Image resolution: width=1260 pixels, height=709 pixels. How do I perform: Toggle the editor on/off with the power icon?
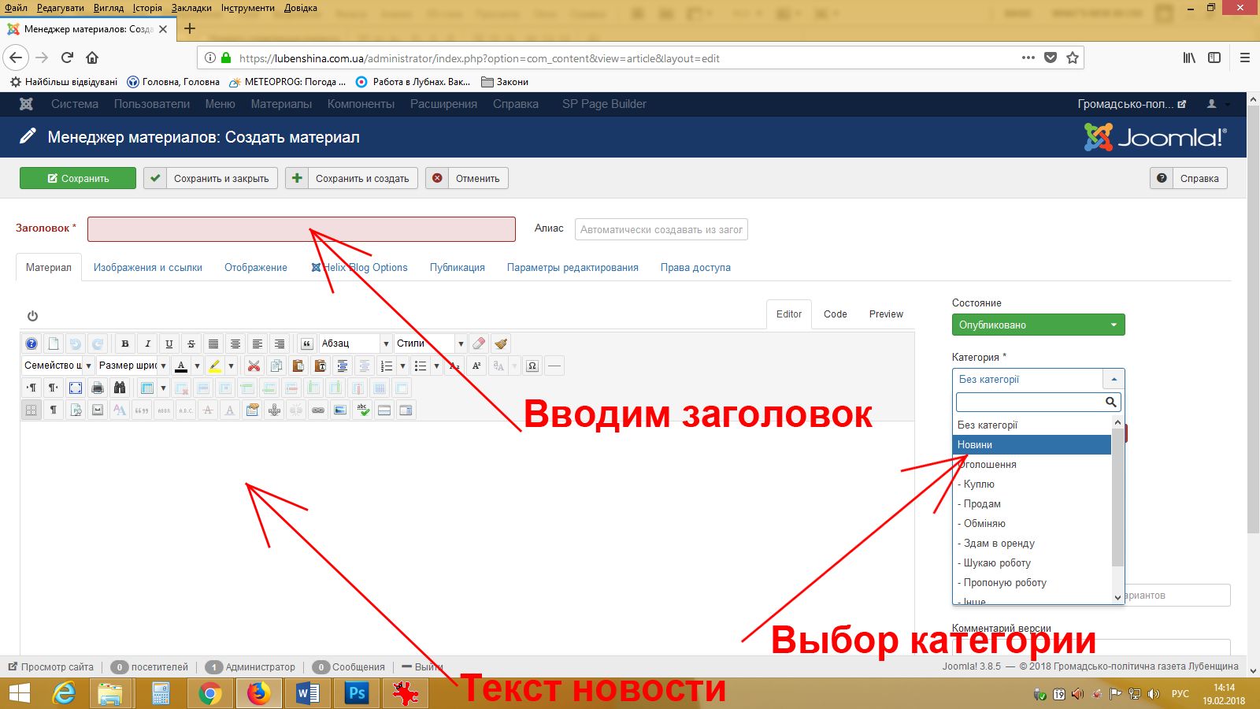pyautogui.click(x=32, y=316)
